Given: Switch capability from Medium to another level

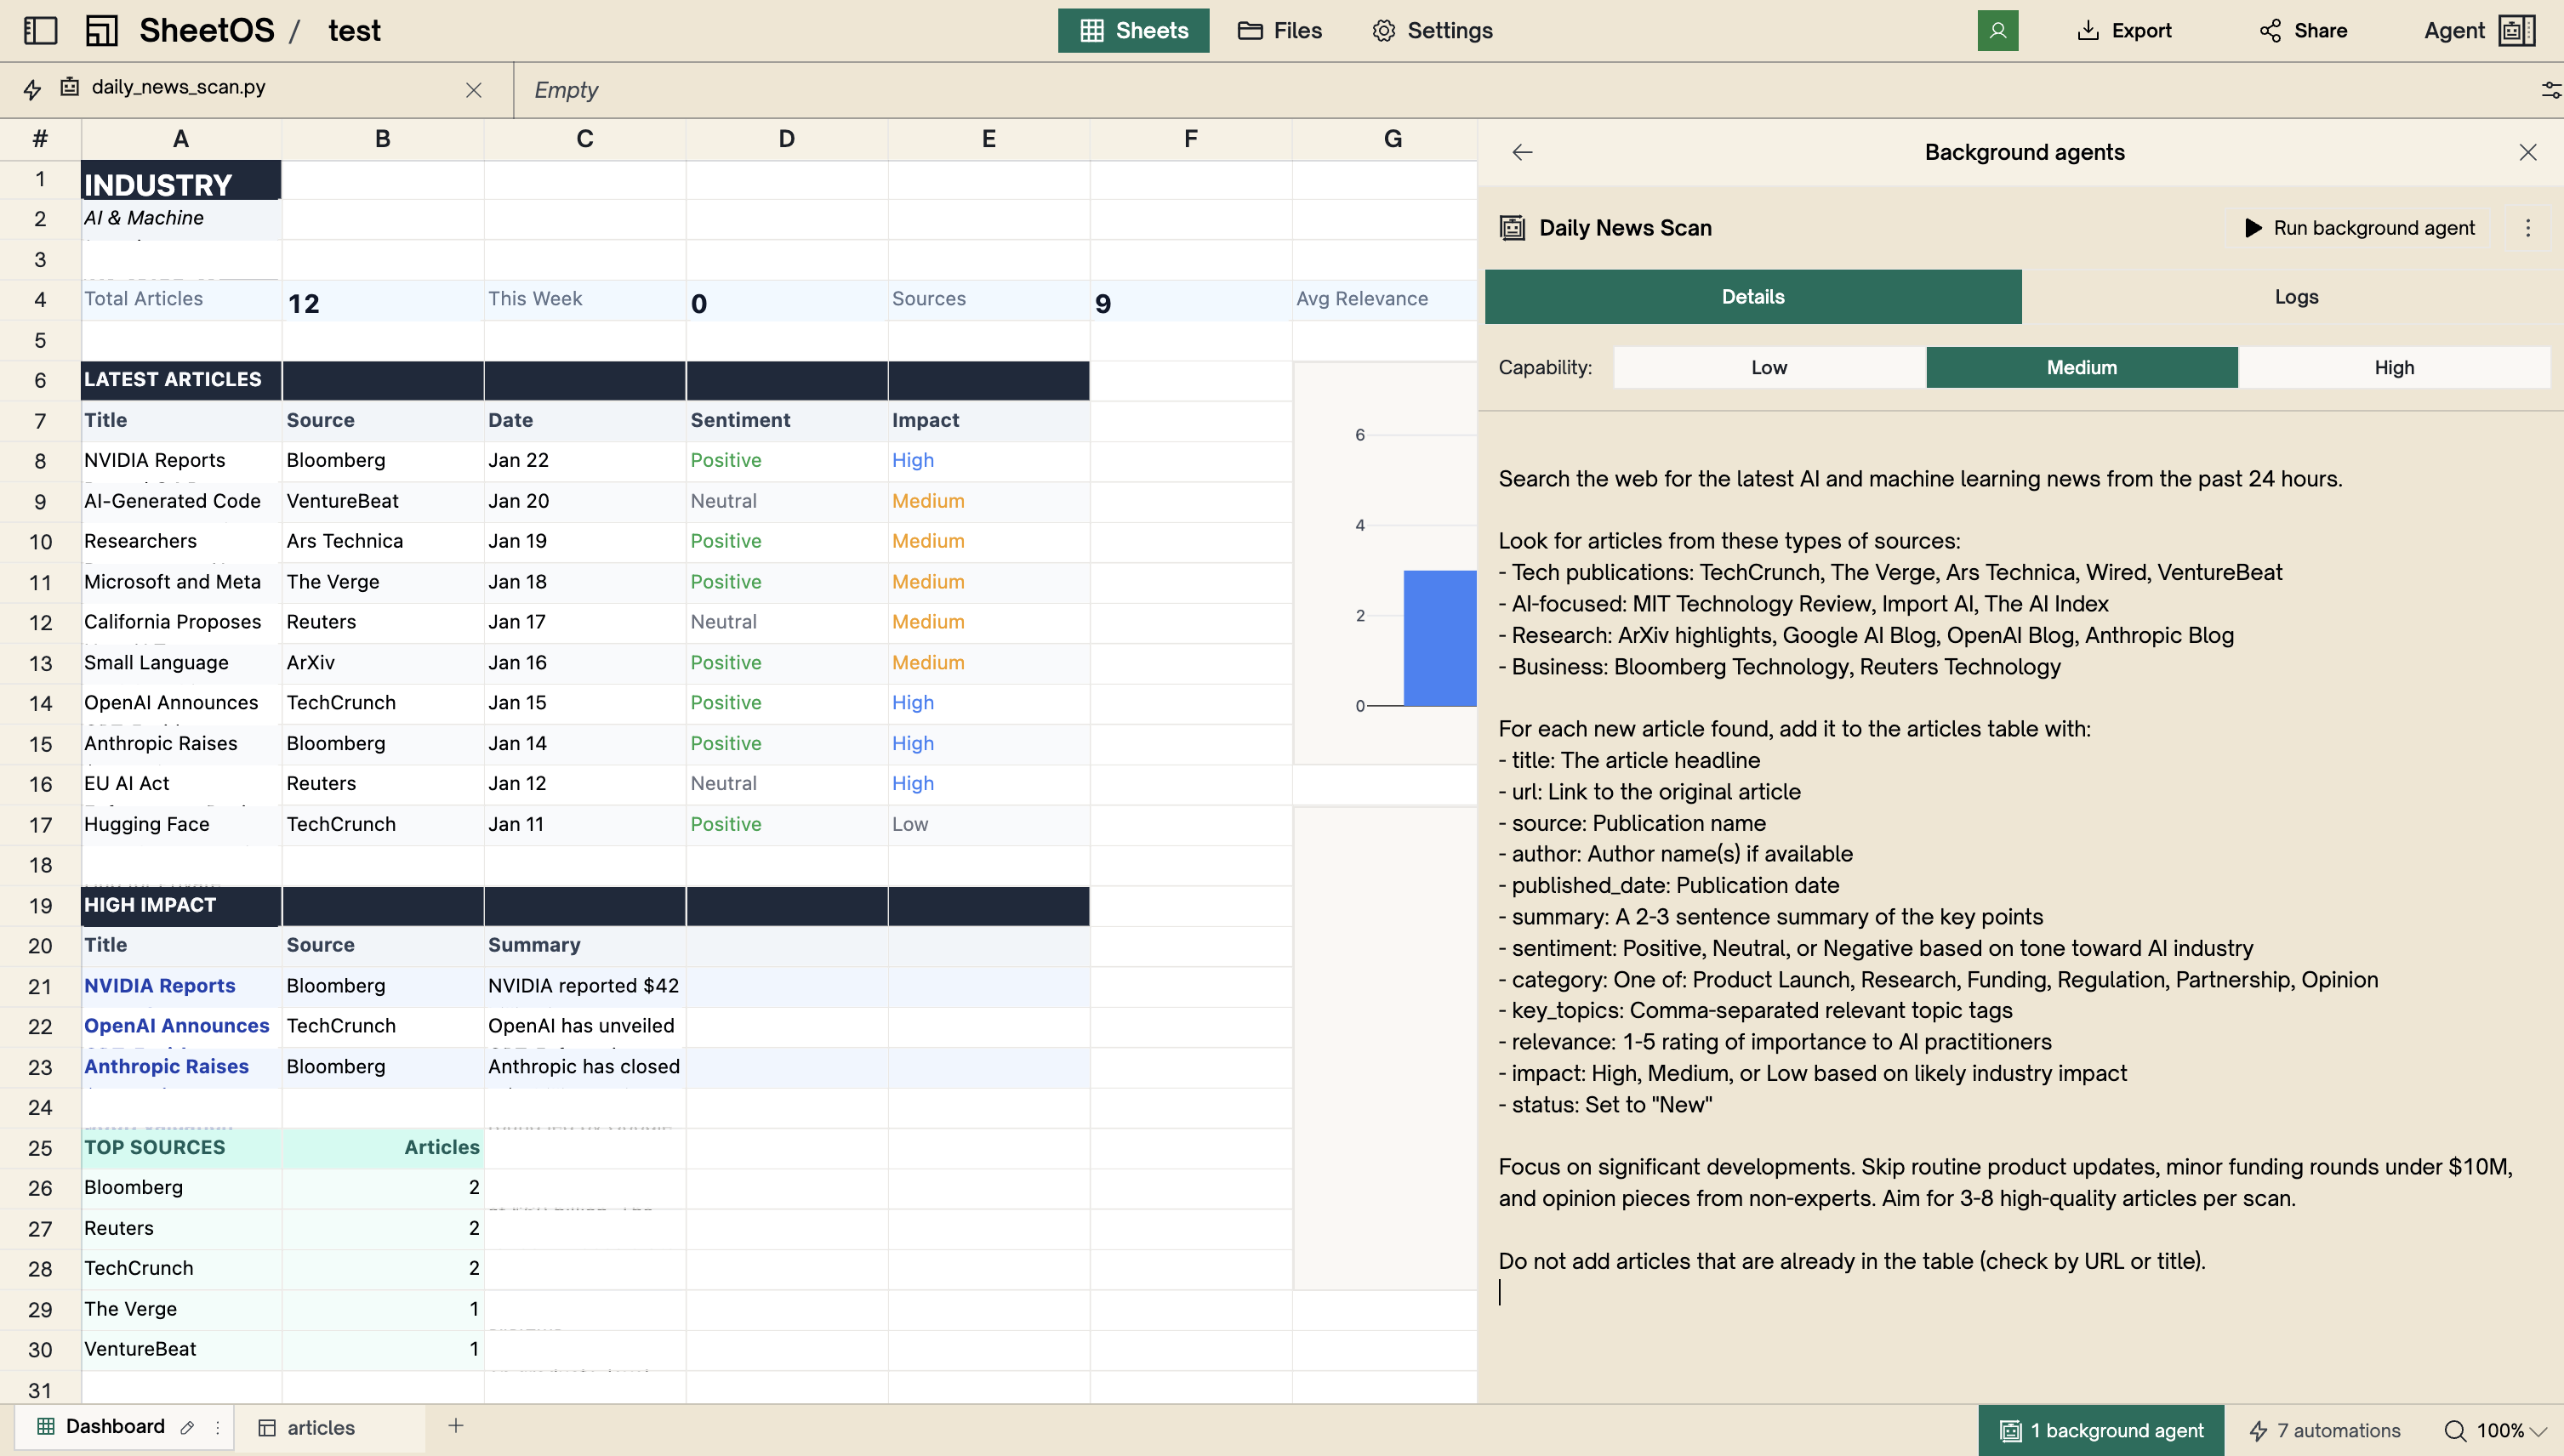Looking at the screenshot, I should (x=2393, y=367).
